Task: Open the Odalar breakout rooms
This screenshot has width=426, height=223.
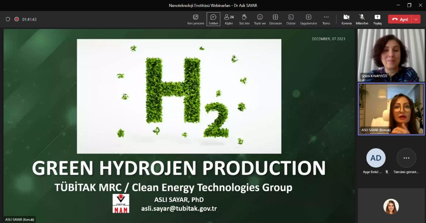Action: coord(291,19)
